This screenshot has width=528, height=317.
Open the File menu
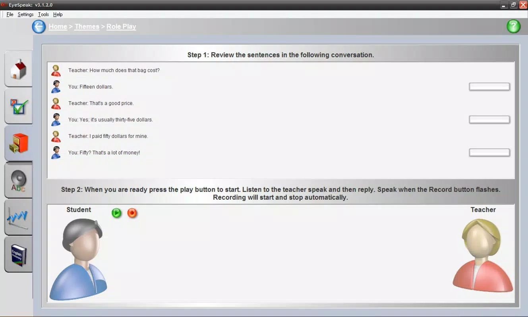click(x=10, y=14)
